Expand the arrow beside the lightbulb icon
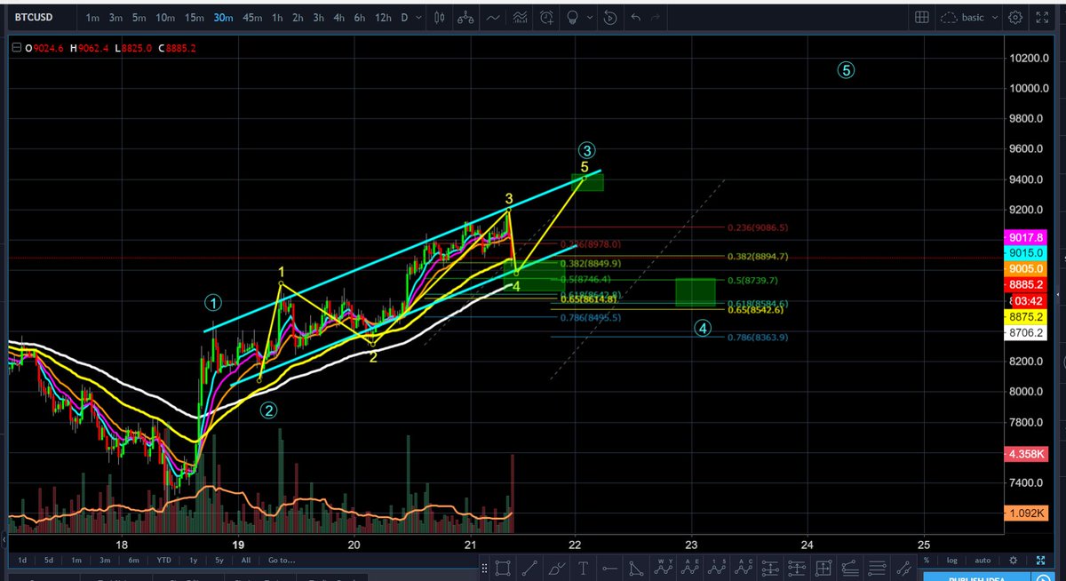Viewport: 1066px width, 581px height. [588, 18]
